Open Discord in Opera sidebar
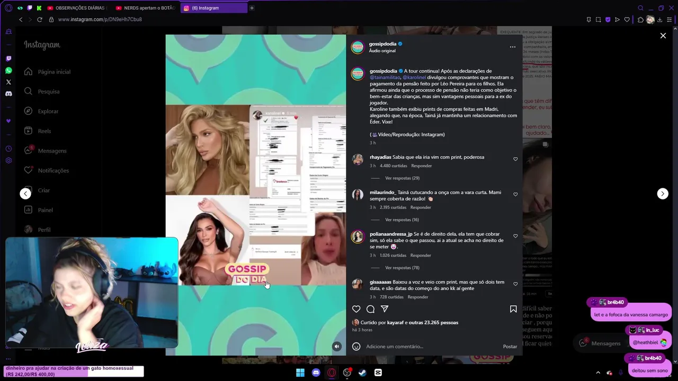 pyautogui.click(x=8, y=94)
